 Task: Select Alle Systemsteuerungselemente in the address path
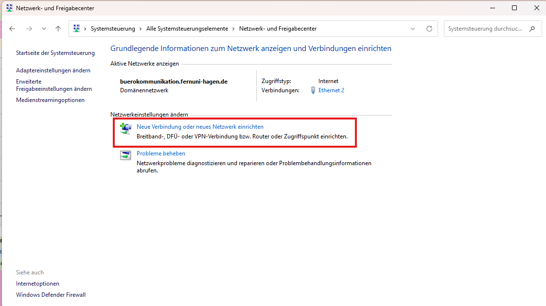click(x=187, y=29)
